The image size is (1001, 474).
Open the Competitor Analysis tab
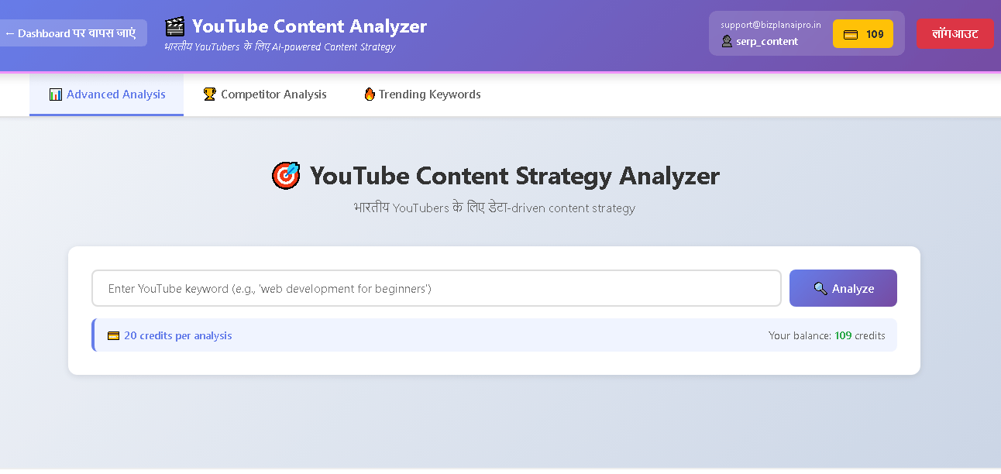pos(265,94)
